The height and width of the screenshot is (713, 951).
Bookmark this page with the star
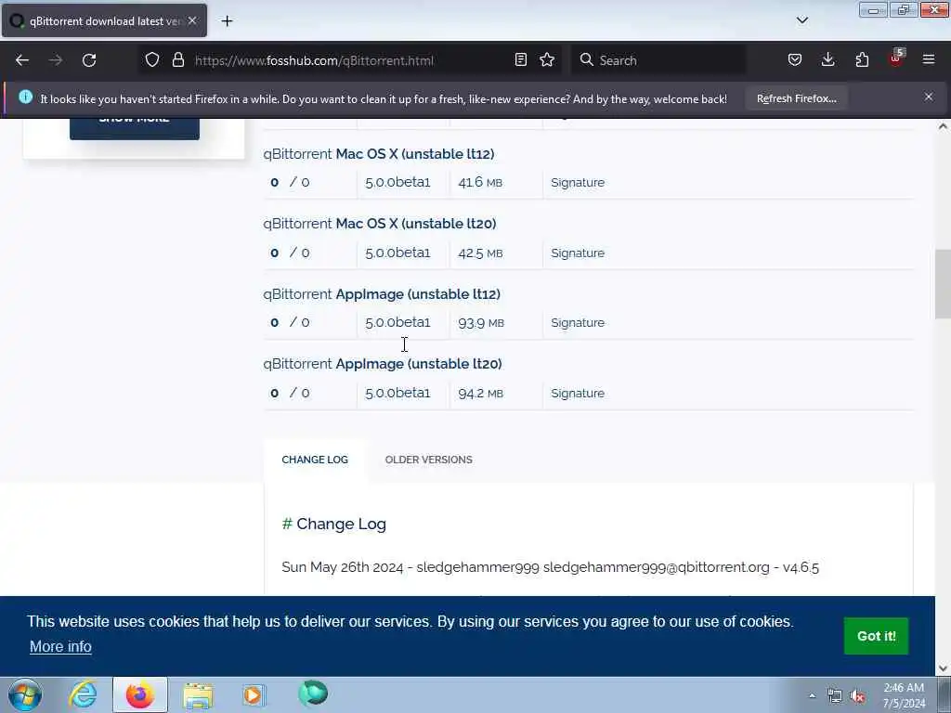[547, 59]
